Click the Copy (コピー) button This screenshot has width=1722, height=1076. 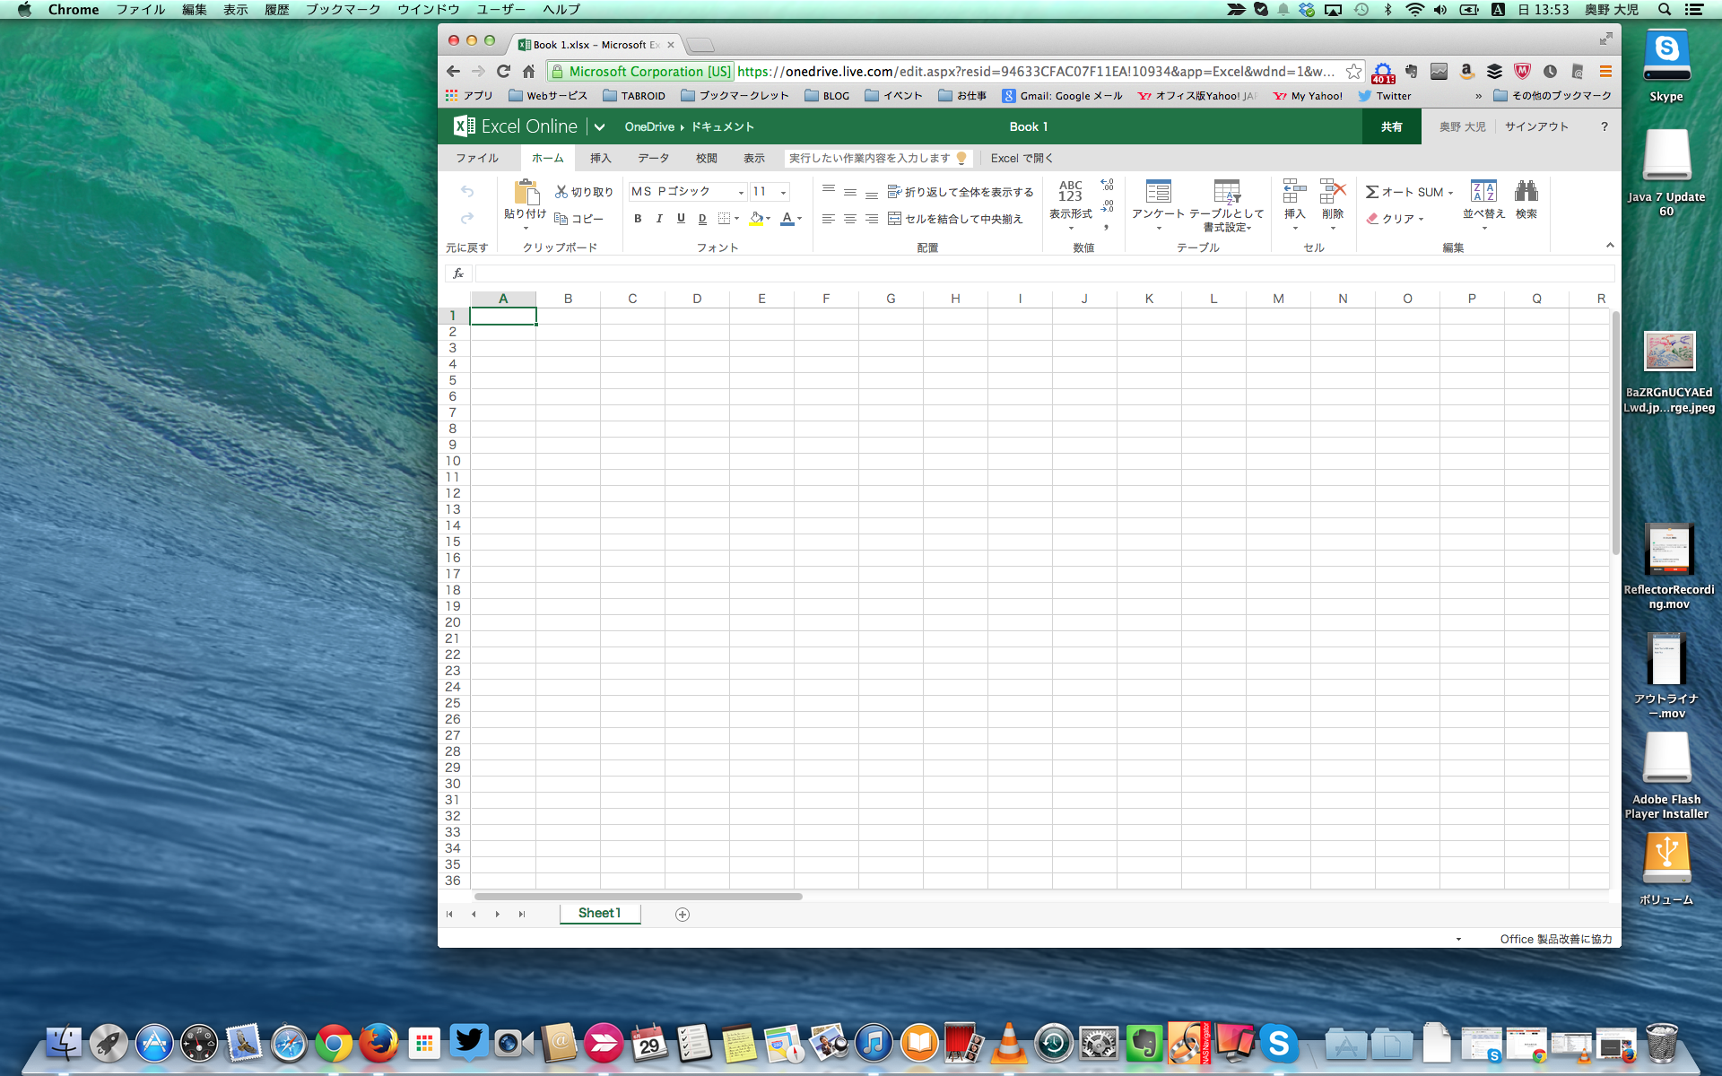tap(578, 219)
